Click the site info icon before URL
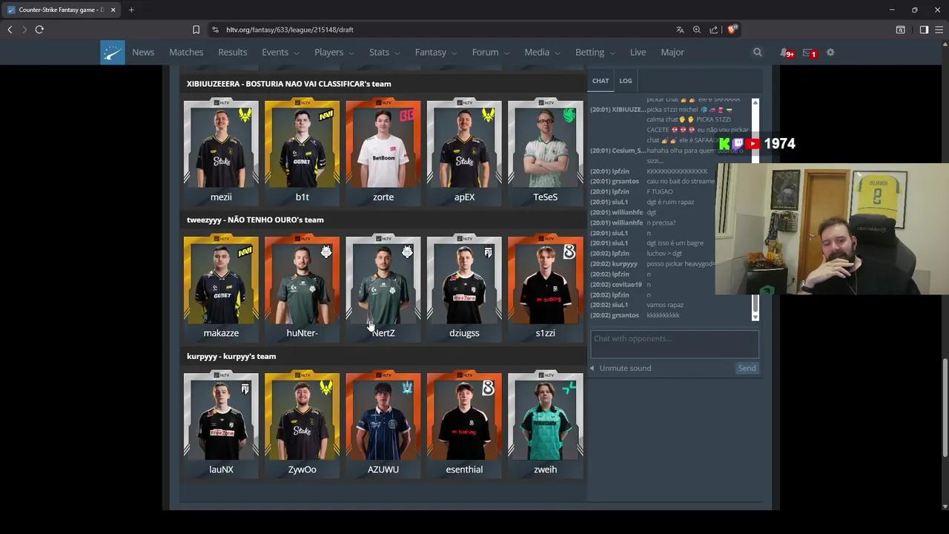Screen dimensions: 949x534 coord(215,30)
